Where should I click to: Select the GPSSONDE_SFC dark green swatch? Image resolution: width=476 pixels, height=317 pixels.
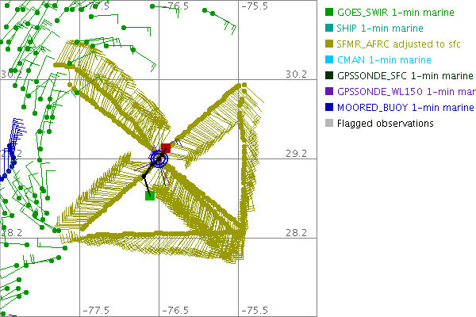click(x=329, y=76)
